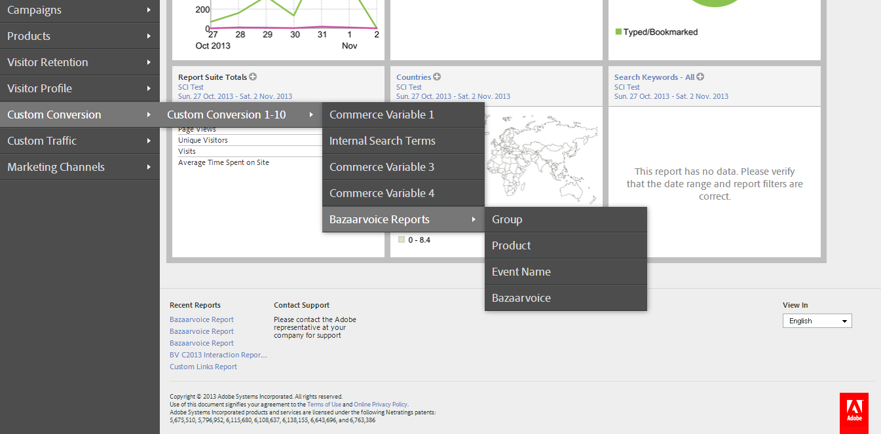Open the Products menu
This screenshot has height=434, width=881.
[80, 36]
